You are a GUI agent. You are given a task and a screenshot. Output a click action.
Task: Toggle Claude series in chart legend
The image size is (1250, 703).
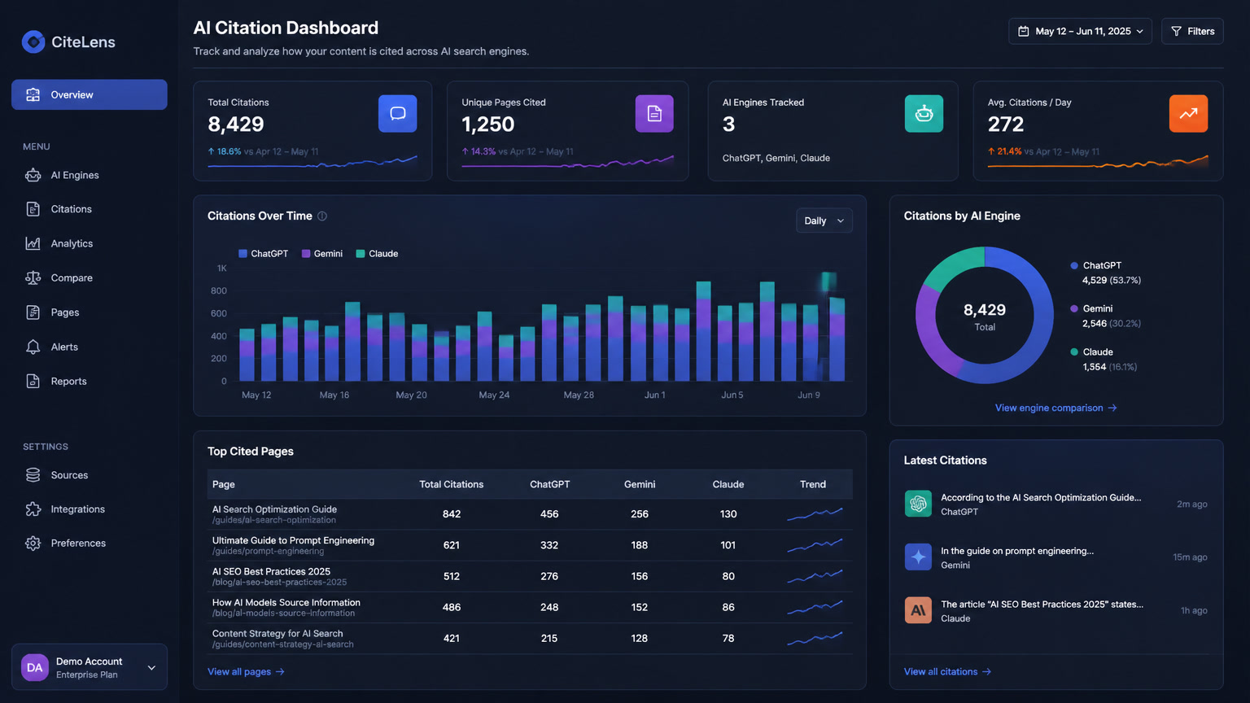pos(377,254)
